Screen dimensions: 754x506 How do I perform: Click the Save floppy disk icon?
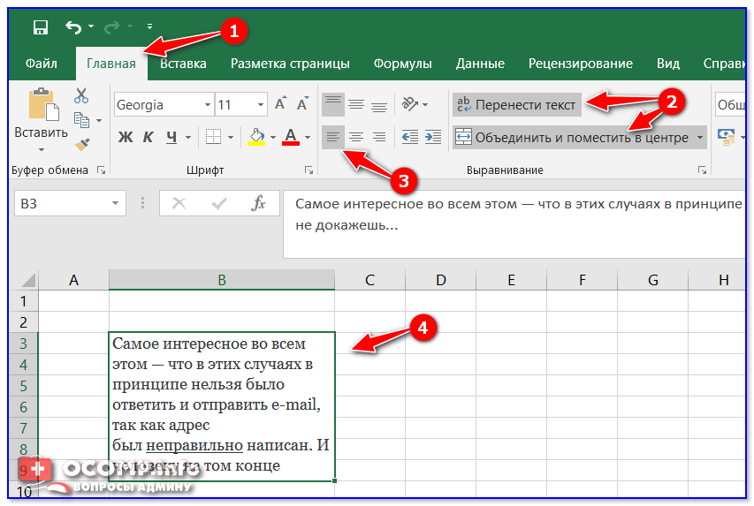41,26
